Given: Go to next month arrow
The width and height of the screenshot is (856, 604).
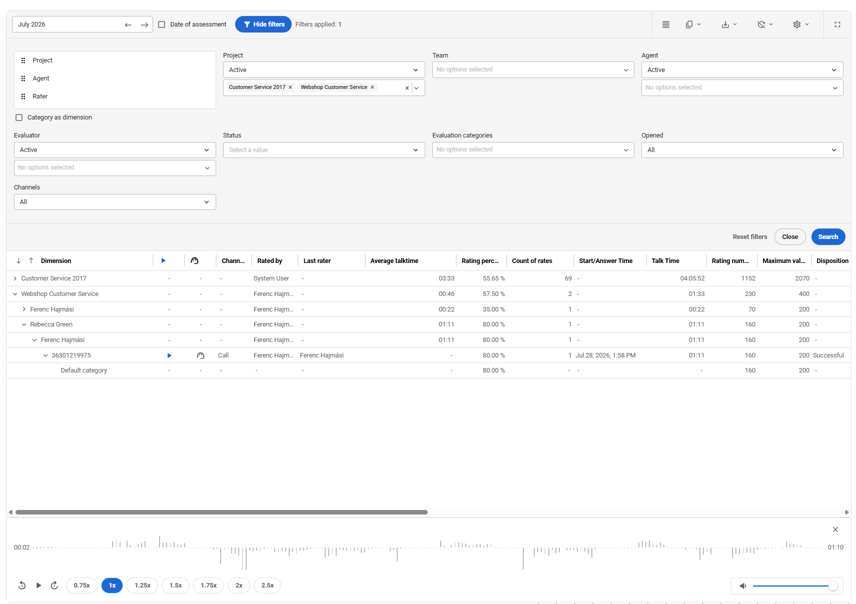Looking at the screenshot, I should click(144, 24).
